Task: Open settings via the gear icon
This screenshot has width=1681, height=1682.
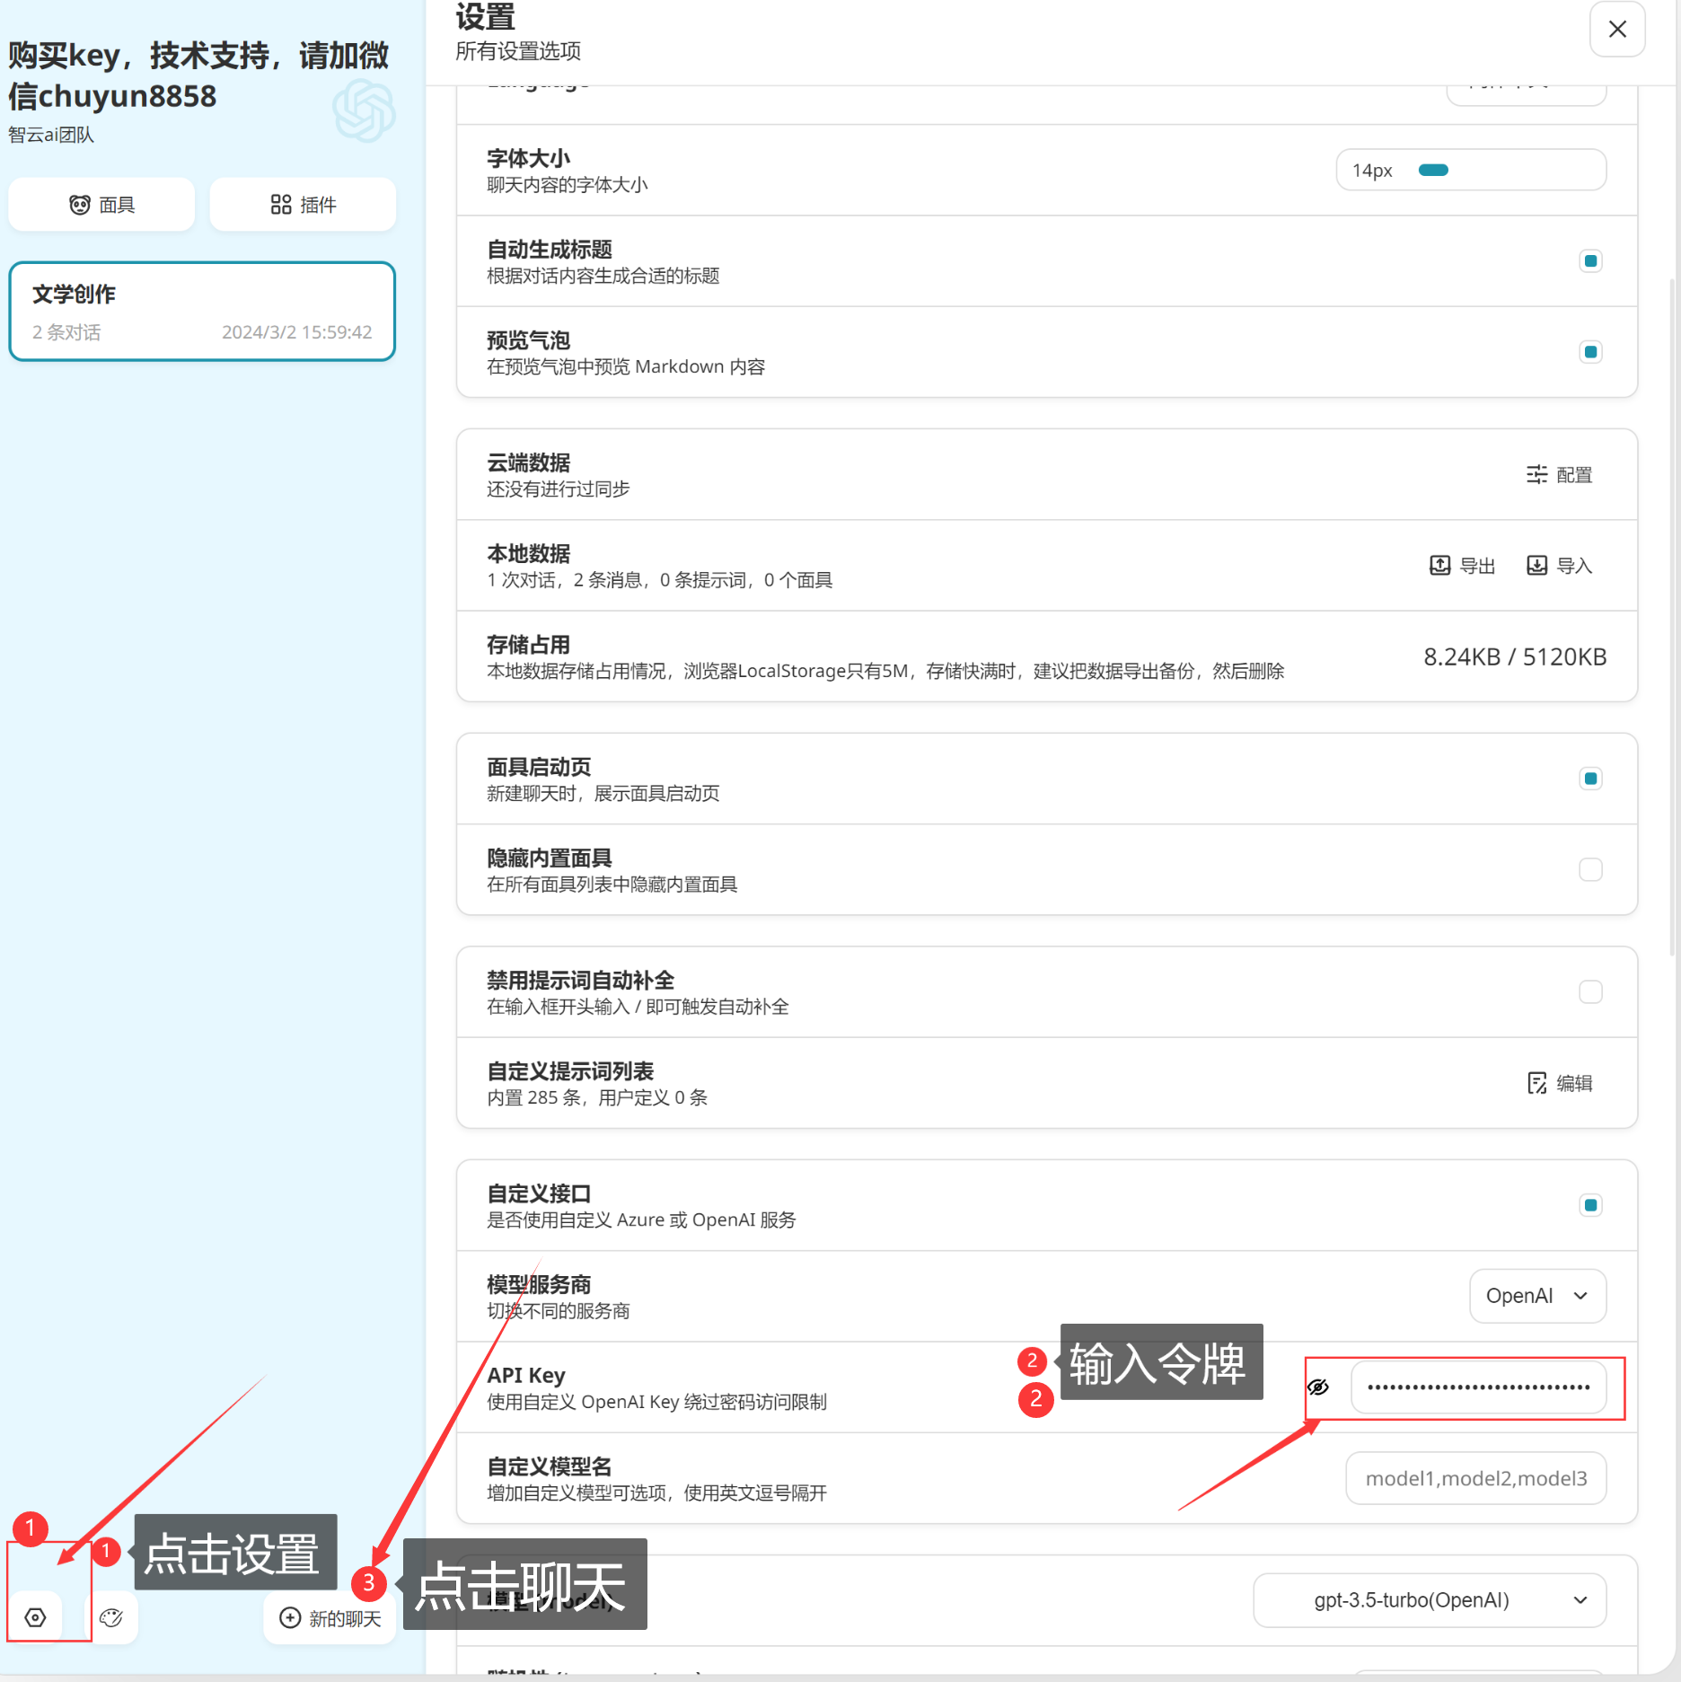Action: (36, 1617)
